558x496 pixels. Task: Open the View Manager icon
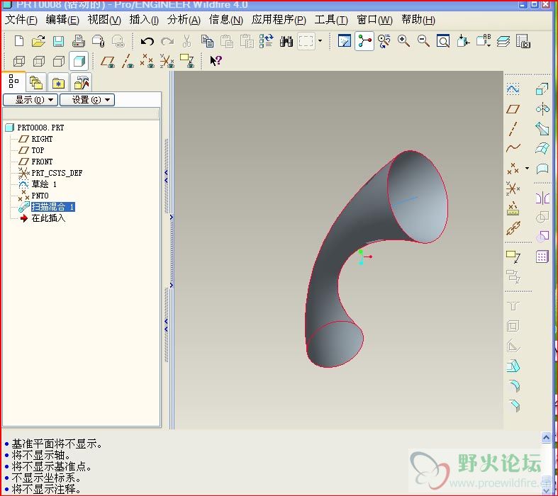click(x=523, y=41)
